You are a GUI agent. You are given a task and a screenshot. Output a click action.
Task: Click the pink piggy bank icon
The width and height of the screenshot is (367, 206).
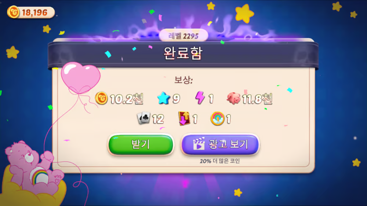click(x=233, y=98)
